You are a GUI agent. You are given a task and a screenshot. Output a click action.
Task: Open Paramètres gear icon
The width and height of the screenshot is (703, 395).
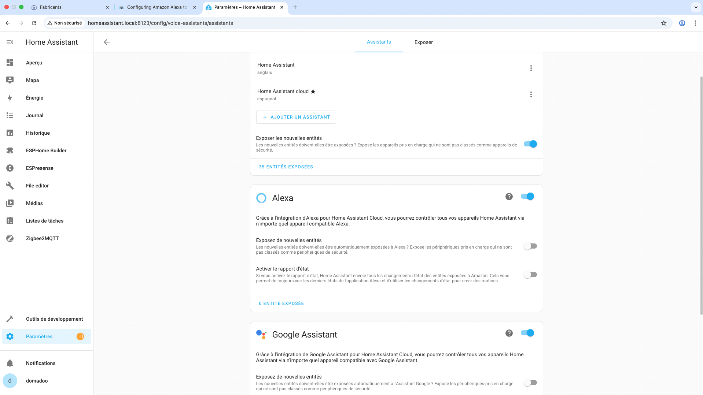point(10,336)
